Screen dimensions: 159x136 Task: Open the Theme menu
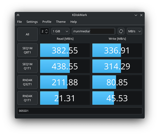click(61, 22)
